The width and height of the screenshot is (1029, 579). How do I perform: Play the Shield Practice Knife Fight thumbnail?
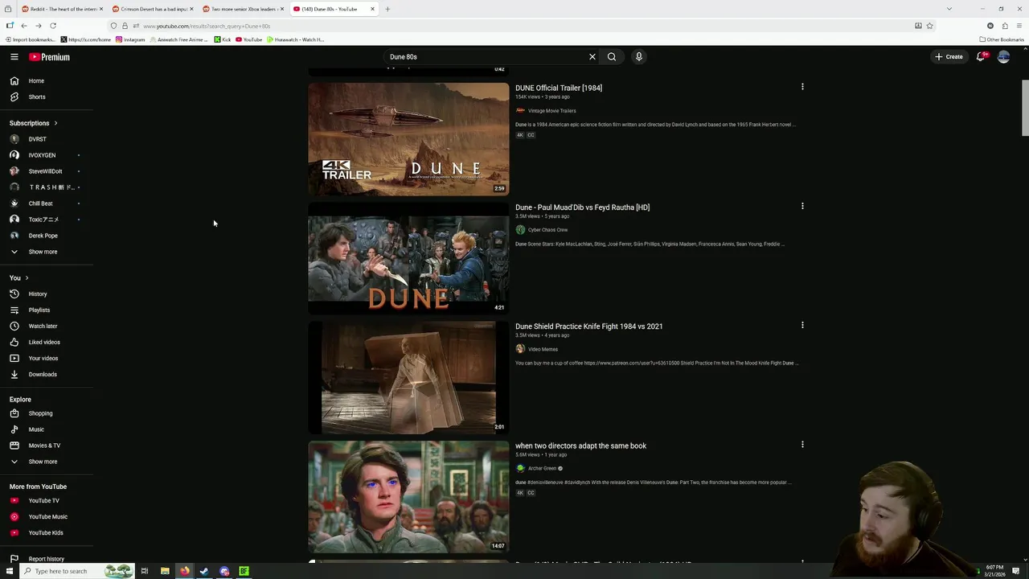(408, 378)
